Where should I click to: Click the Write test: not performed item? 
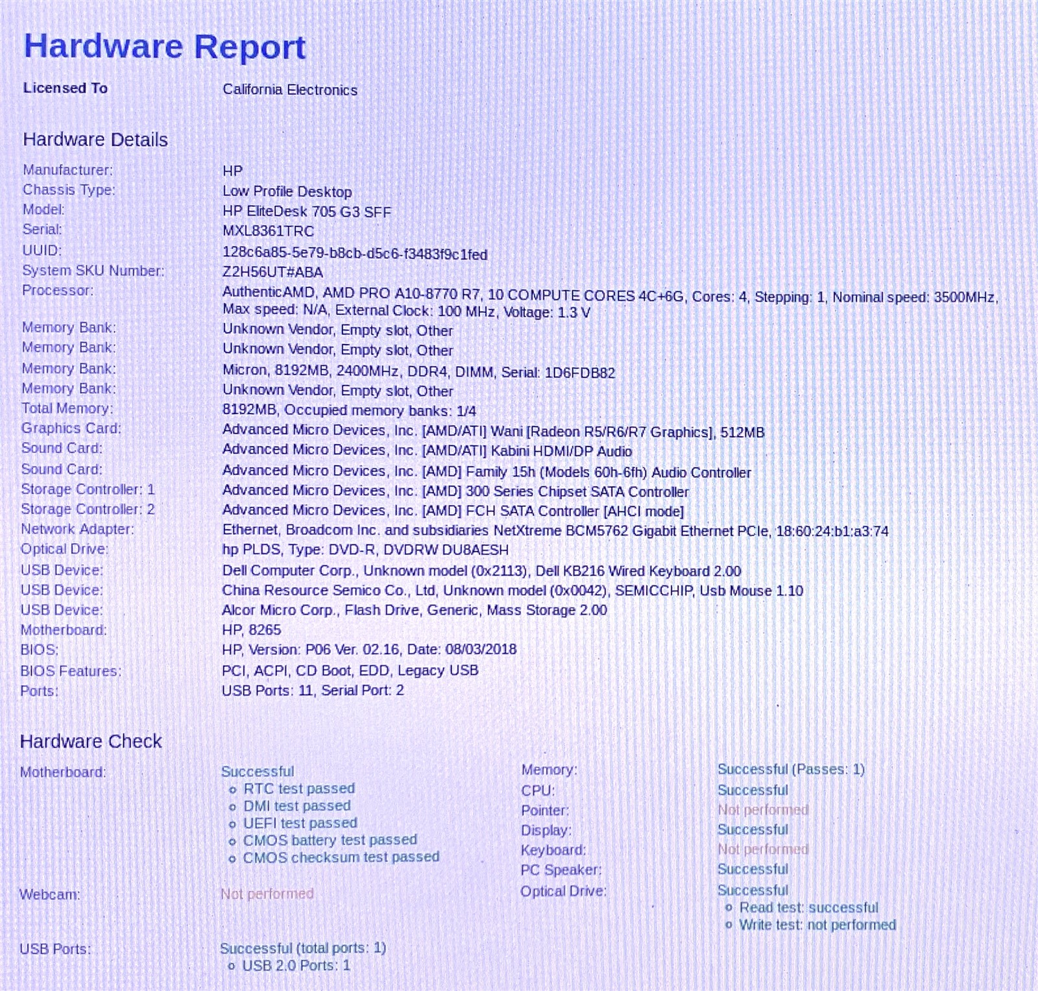(x=817, y=925)
